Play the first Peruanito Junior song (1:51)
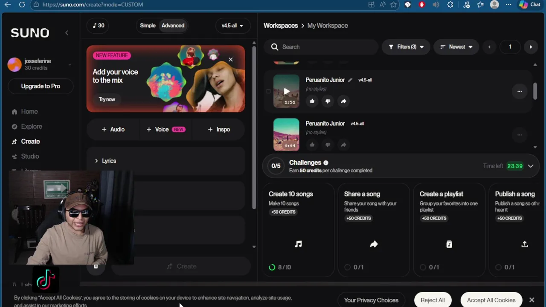 point(286,91)
